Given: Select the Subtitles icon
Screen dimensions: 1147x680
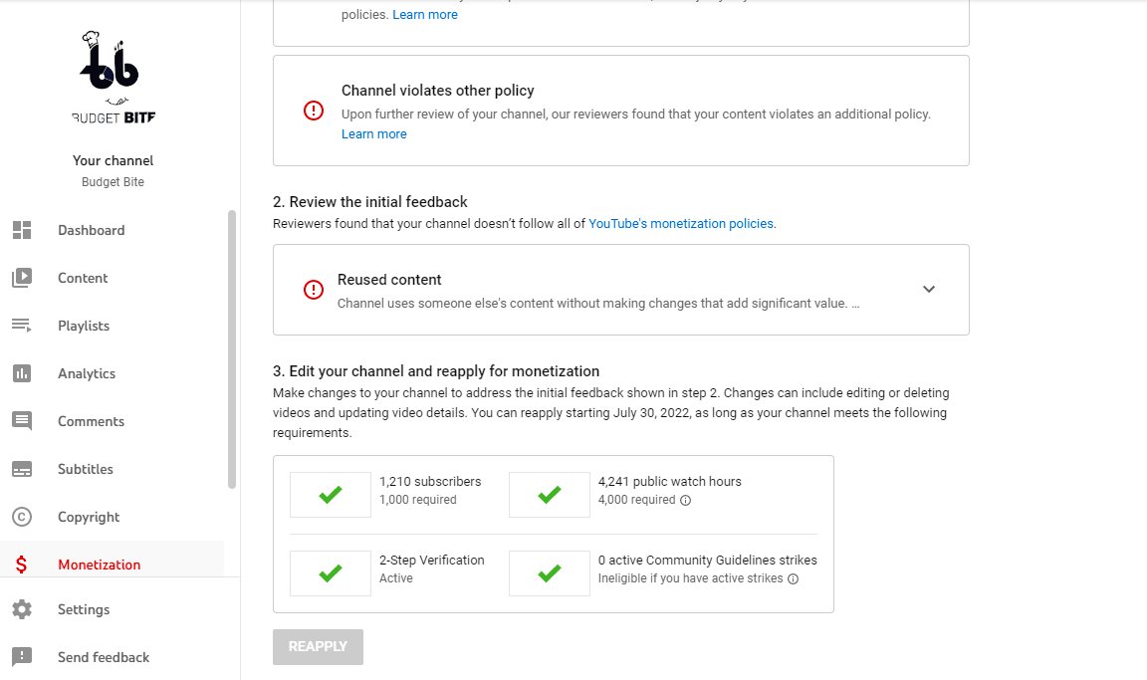Looking at the screenshot, I should click(x=22, y=469).
